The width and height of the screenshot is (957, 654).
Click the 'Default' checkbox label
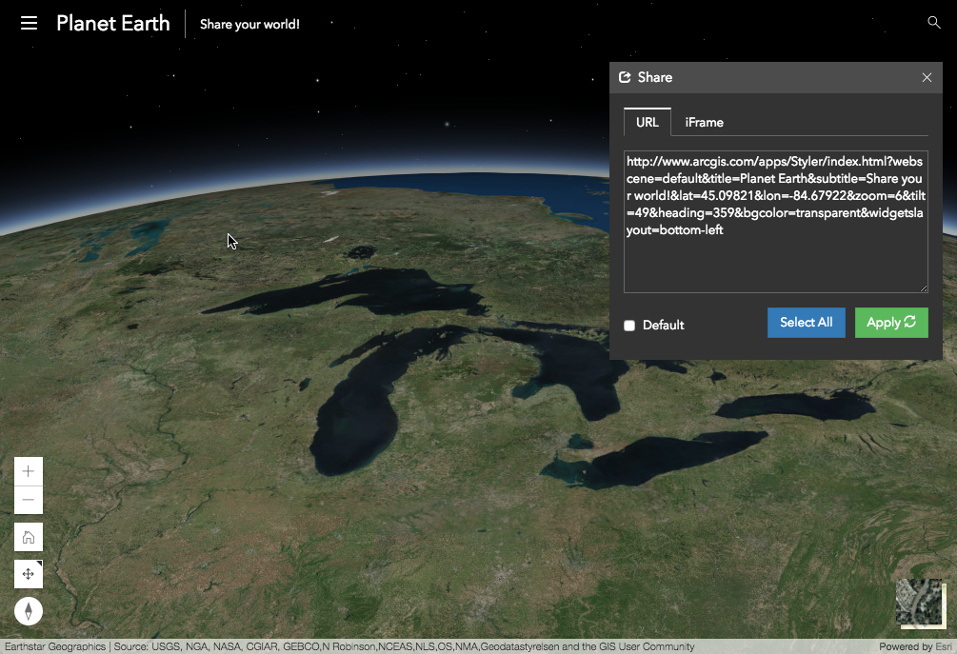(x=664, y=326)
